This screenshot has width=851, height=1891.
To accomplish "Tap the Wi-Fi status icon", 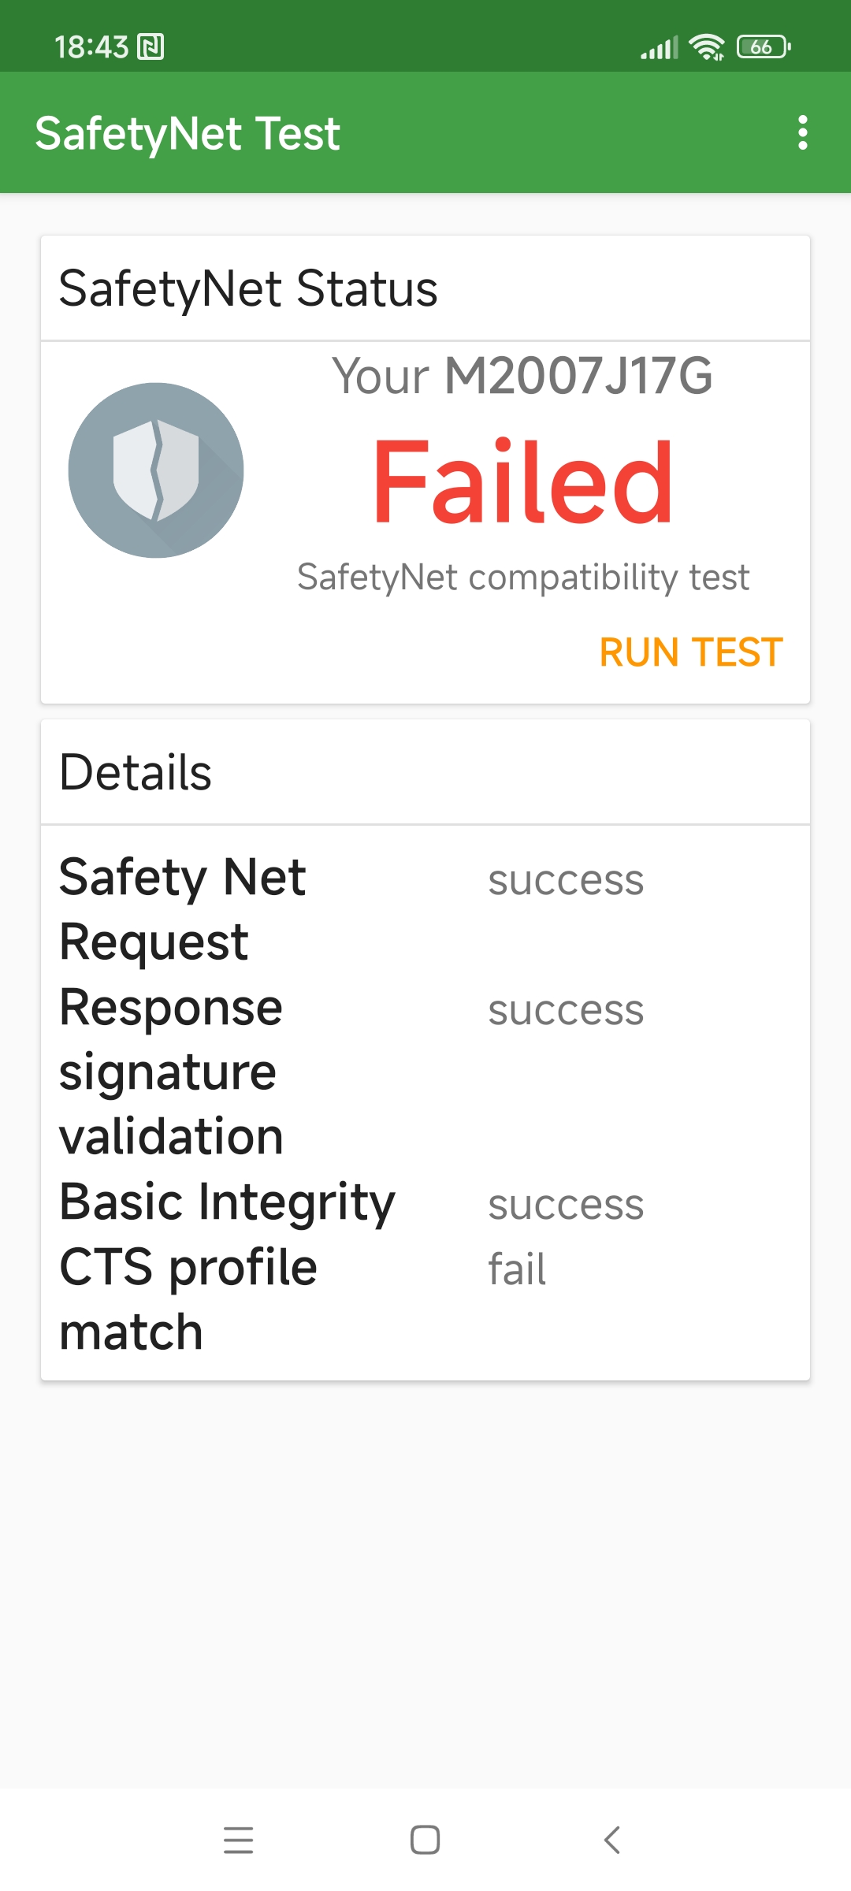I will (x=707, y=47).
